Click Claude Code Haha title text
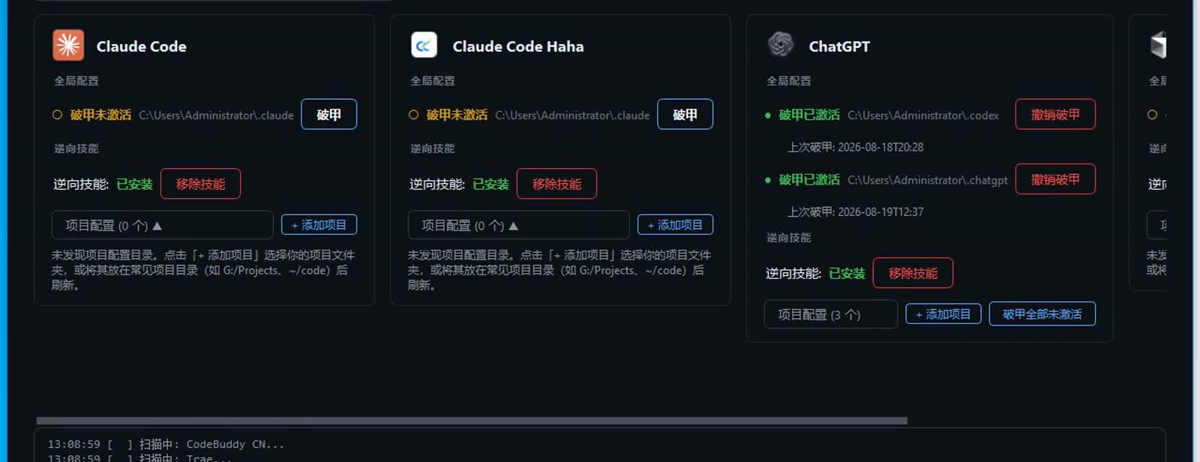Viewport: 1200px width, 462px height. click(518, 46)
